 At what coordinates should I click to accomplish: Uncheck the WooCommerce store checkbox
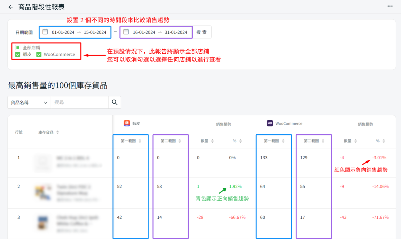click(39, 54)
